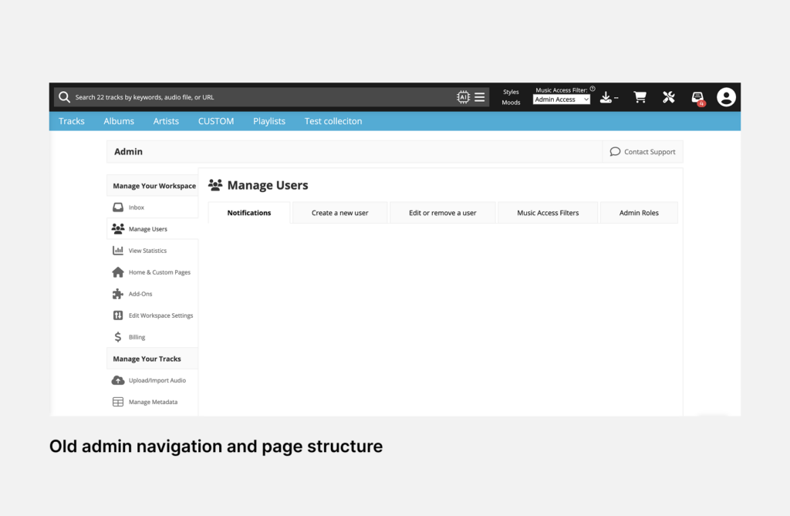Open the user profile avatar menu
The image size is (790, 516).
click(726, 97)
